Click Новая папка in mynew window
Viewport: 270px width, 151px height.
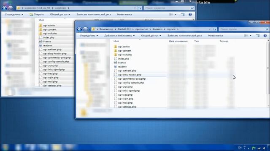click(216, 36)
